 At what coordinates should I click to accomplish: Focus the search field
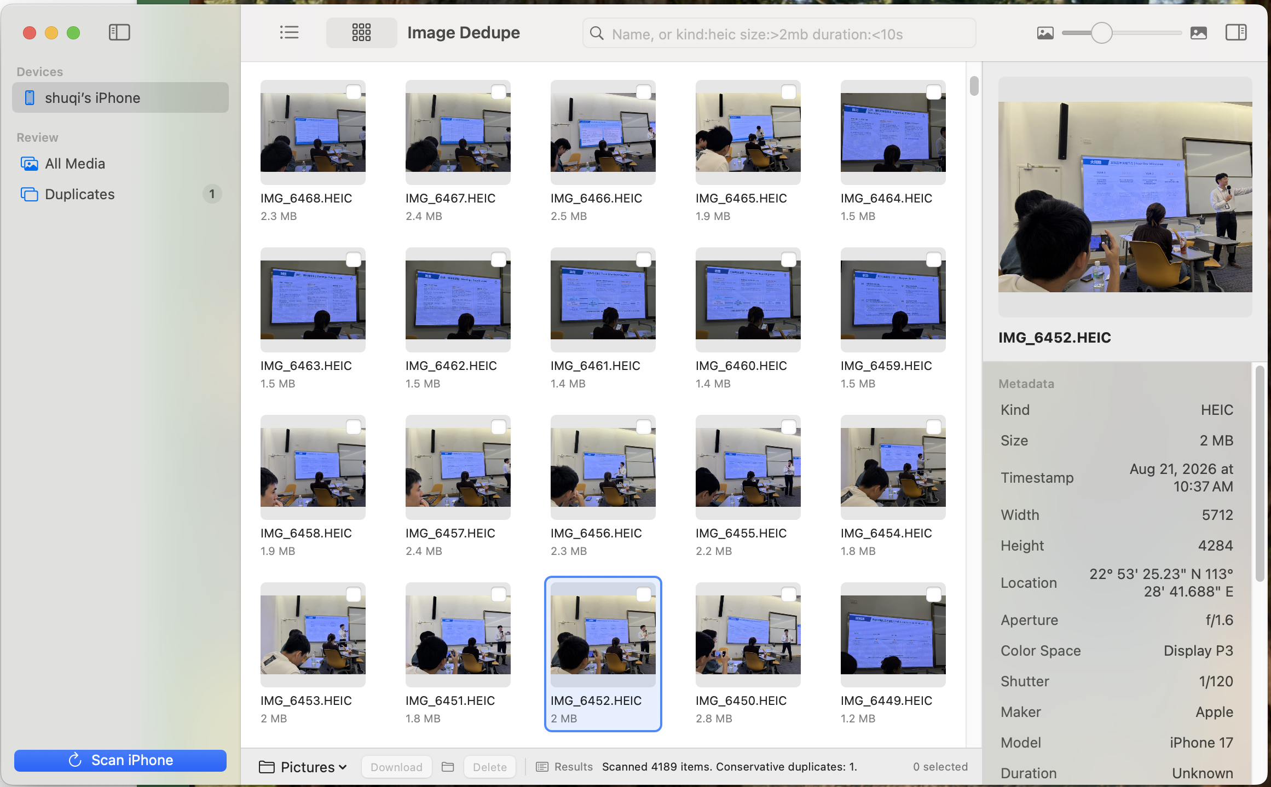[x=779, y=34]
